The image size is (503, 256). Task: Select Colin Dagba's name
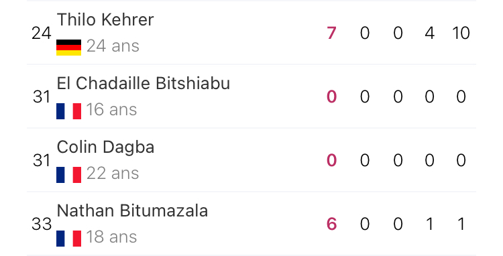click(105, 147)
